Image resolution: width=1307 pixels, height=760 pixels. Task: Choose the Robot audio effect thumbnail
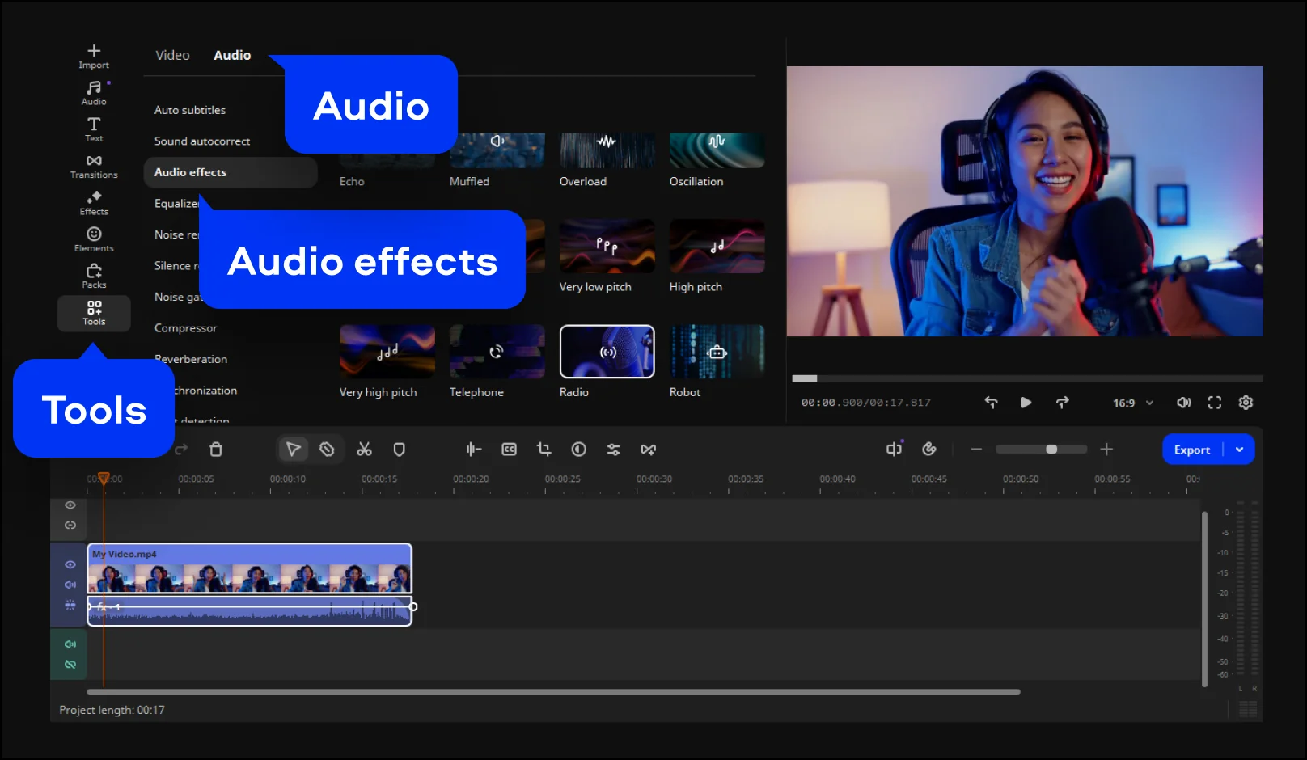tap(717, 352)
